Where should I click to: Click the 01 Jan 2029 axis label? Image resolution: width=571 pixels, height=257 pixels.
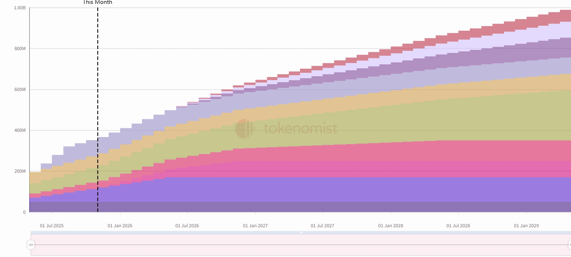coord(526,226)
